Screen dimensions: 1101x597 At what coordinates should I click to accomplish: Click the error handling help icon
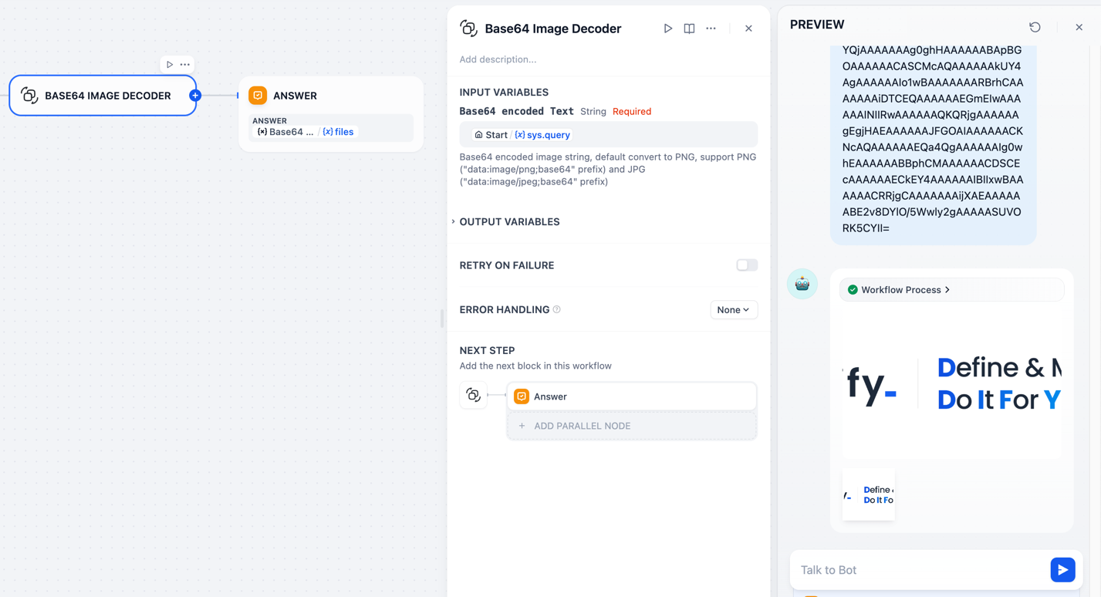tap(556, 309)
